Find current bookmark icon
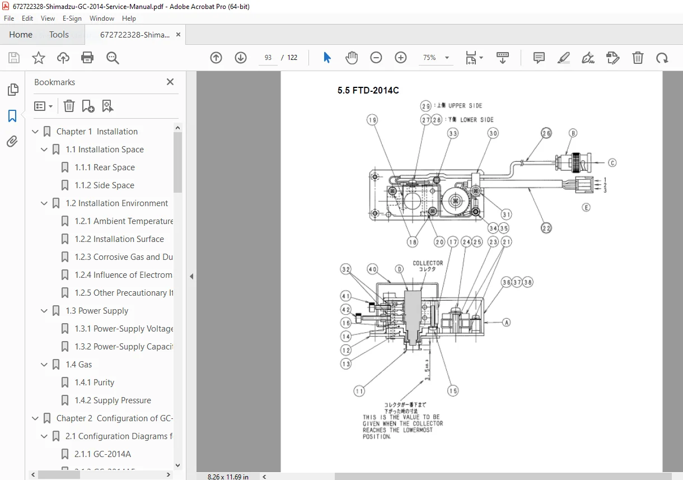 tap(107, 106)
